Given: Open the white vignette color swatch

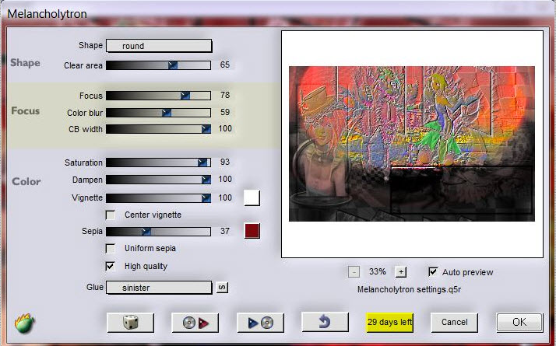Looking at the screenshot, I should (x=252, y=197).
